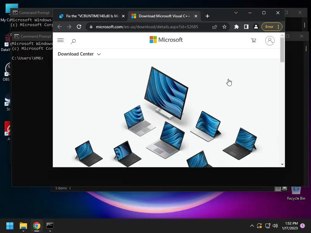Open network status tray icon
The width and height of the screenshot is (311, 233).
268,226
